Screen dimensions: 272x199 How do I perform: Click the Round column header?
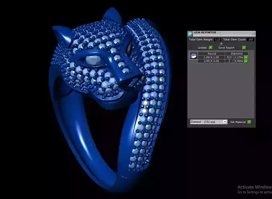click(212, 53)
